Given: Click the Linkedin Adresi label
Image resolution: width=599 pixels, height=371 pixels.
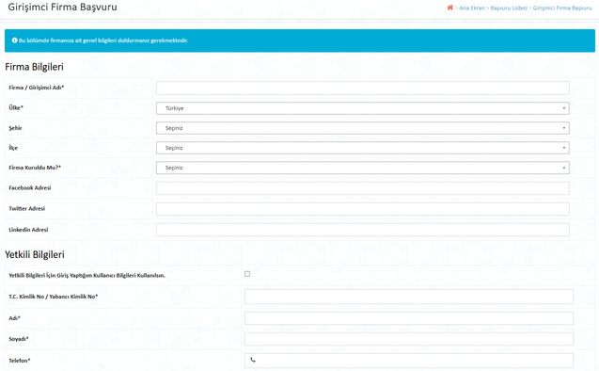Looking at the screenshot, I should pyautogui.click(x=28, y=230).
